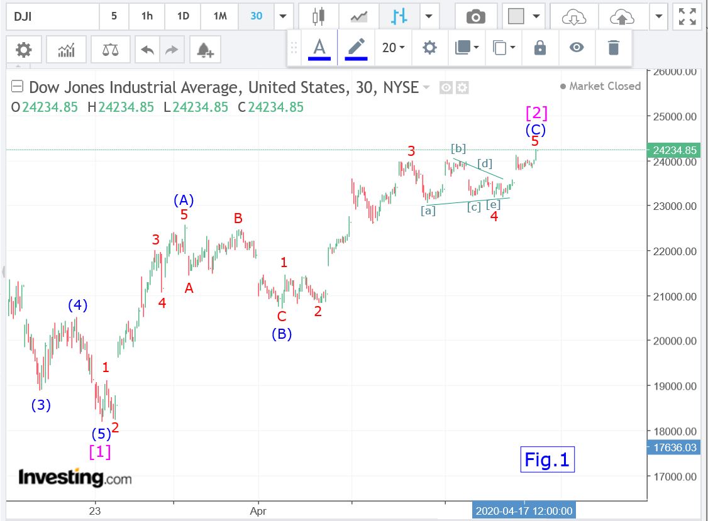Open the indicators menu
Image resolution: width=708 pixels, height=521 pixels.
tap(66, 49)
